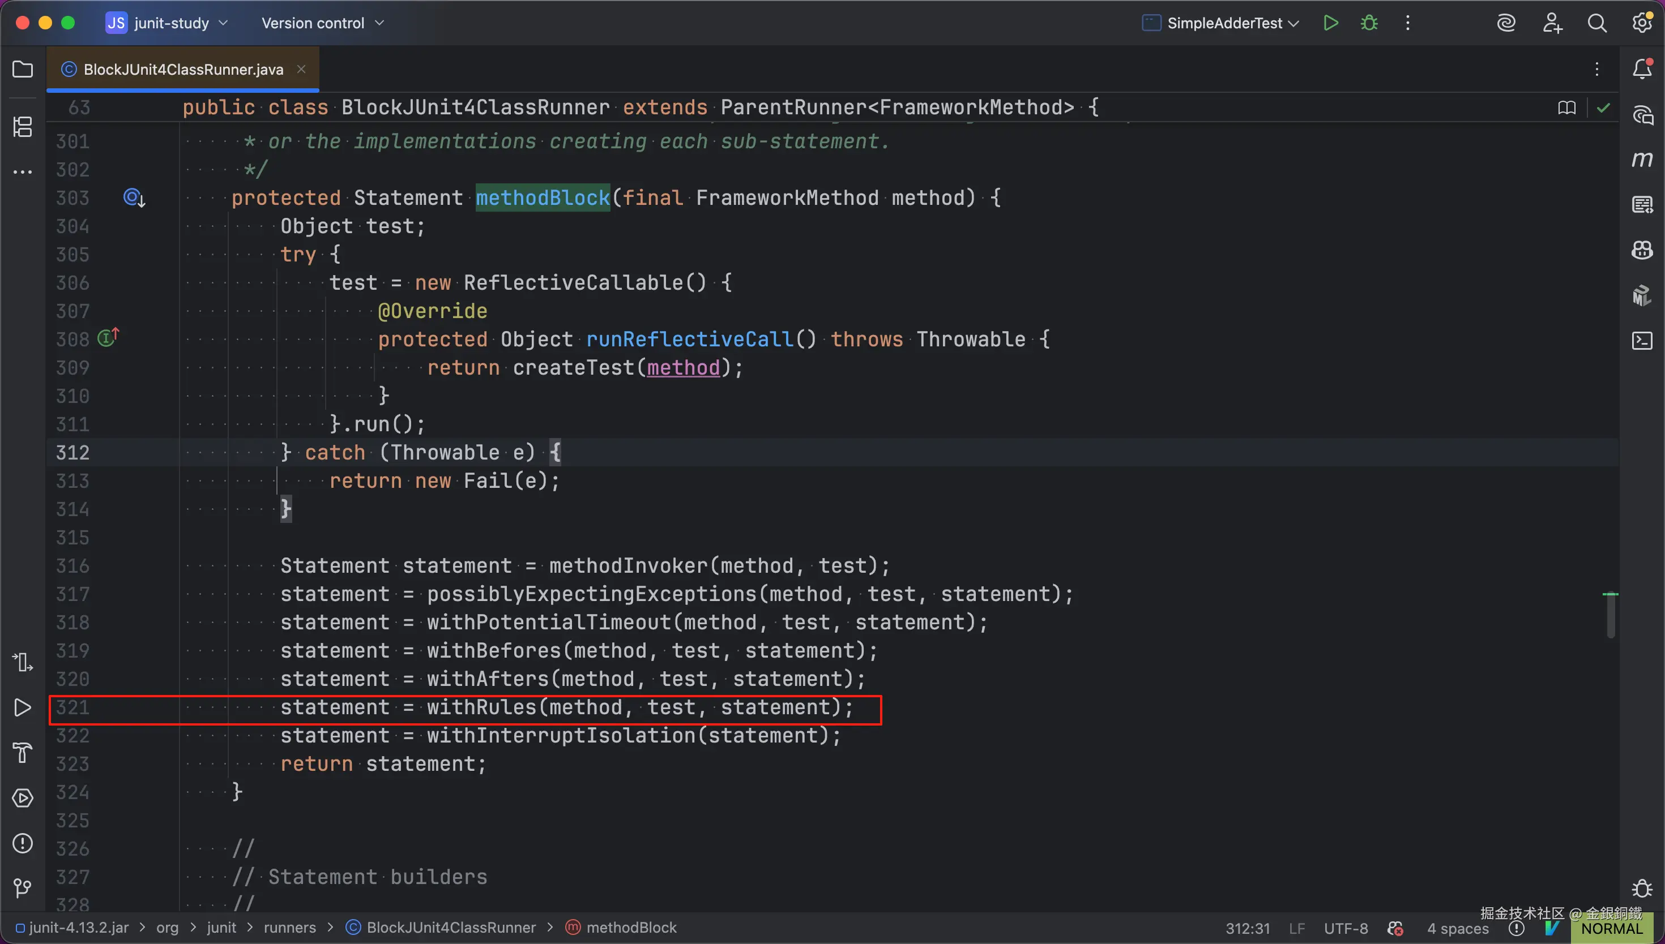This screenshot has height=944, width=1665.
Task: Click the 4 spaces indent setting
Action: coord(1458,929)
